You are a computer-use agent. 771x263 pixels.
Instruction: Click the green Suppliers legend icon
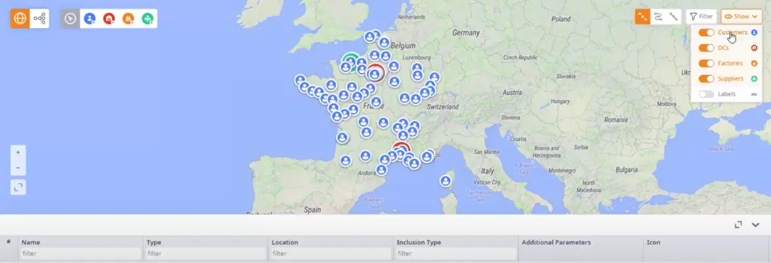coord(755,79)
